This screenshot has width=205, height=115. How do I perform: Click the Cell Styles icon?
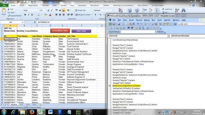pyautogui.click(x=137, y=10)
